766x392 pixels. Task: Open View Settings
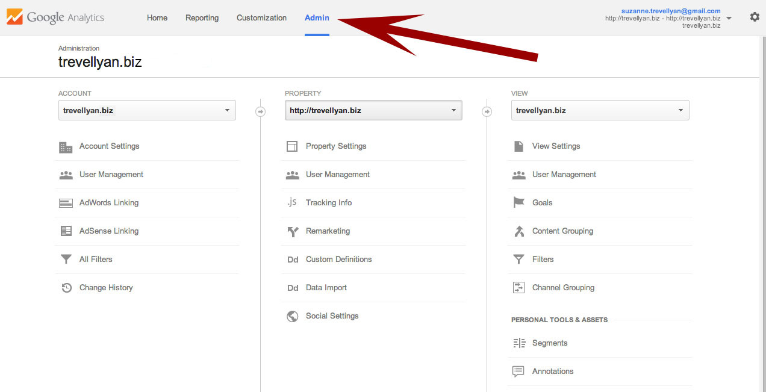coord(556,146)
